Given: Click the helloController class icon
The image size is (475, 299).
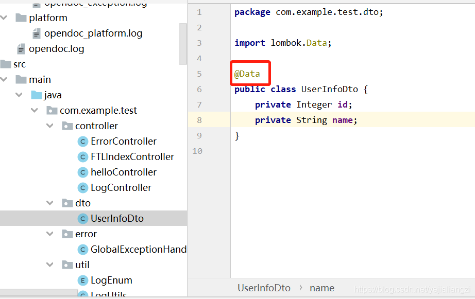Looking at the screenshot, I should pos(83,172).
